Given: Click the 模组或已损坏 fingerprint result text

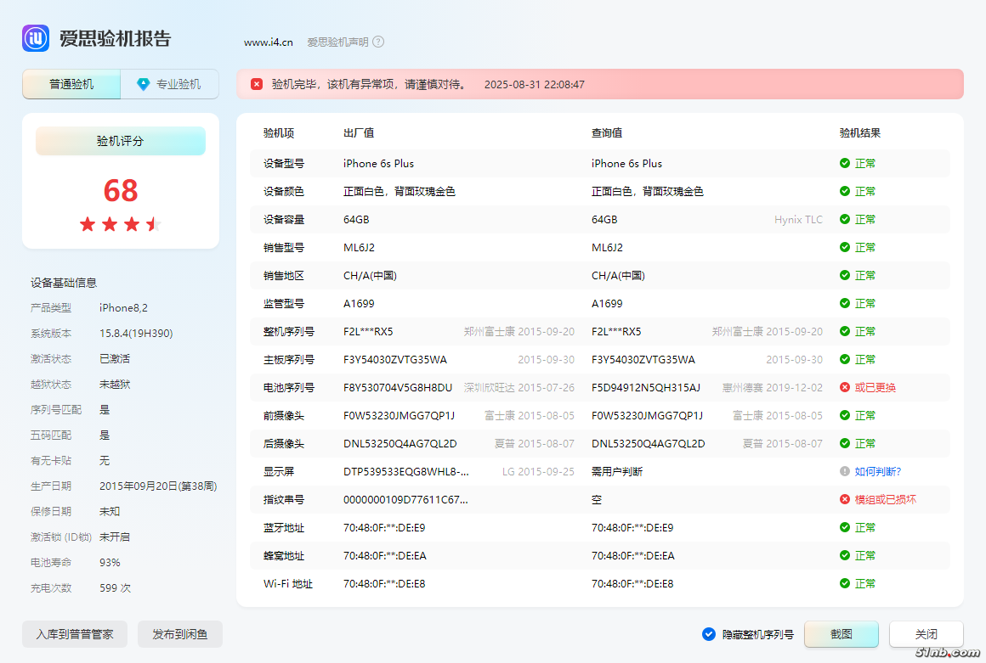Looking at the screenshot, I should pyautogui.click(x=886, y=499).
